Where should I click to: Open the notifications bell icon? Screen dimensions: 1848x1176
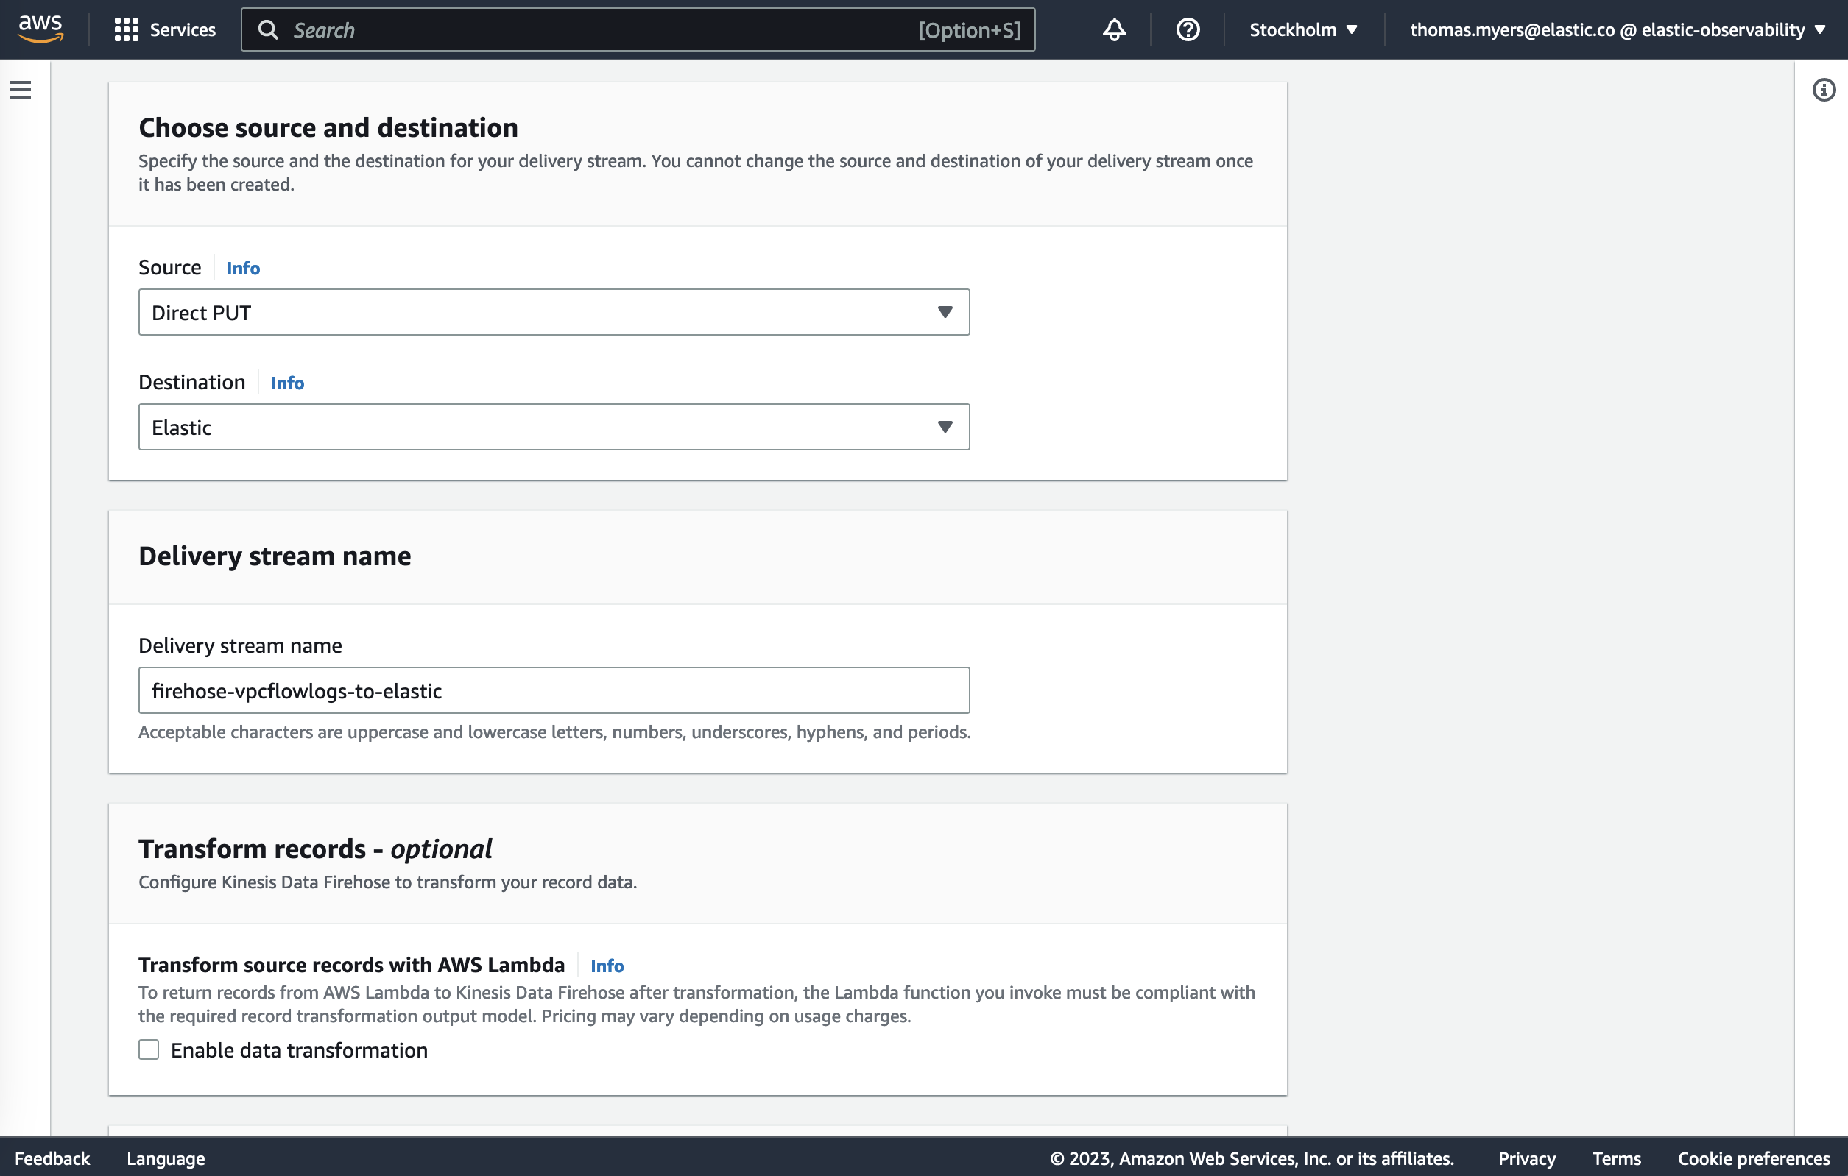click(1113, 29)
